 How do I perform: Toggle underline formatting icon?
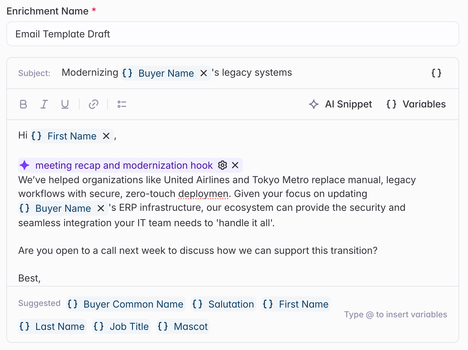coord(65,104)
